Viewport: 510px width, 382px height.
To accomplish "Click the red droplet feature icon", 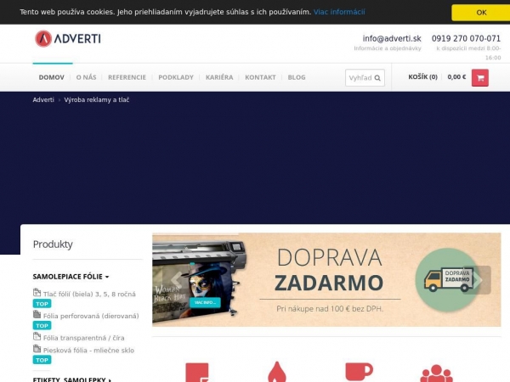I will pyautogui.click(x=277, y=372).
